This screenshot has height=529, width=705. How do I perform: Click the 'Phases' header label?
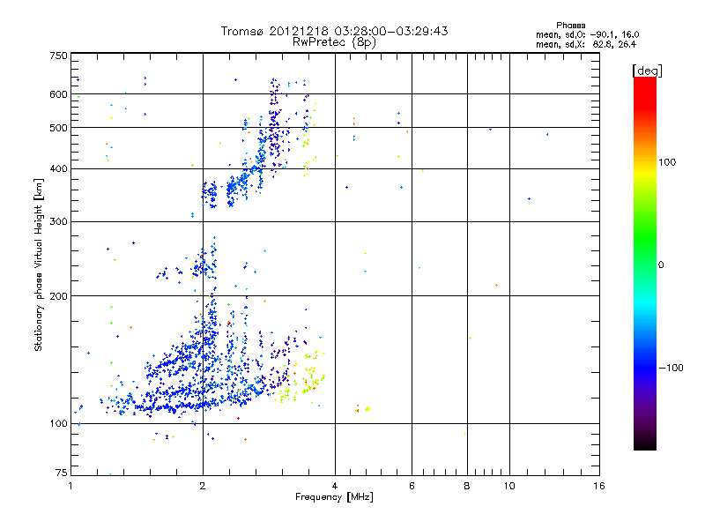click(570, 26)
